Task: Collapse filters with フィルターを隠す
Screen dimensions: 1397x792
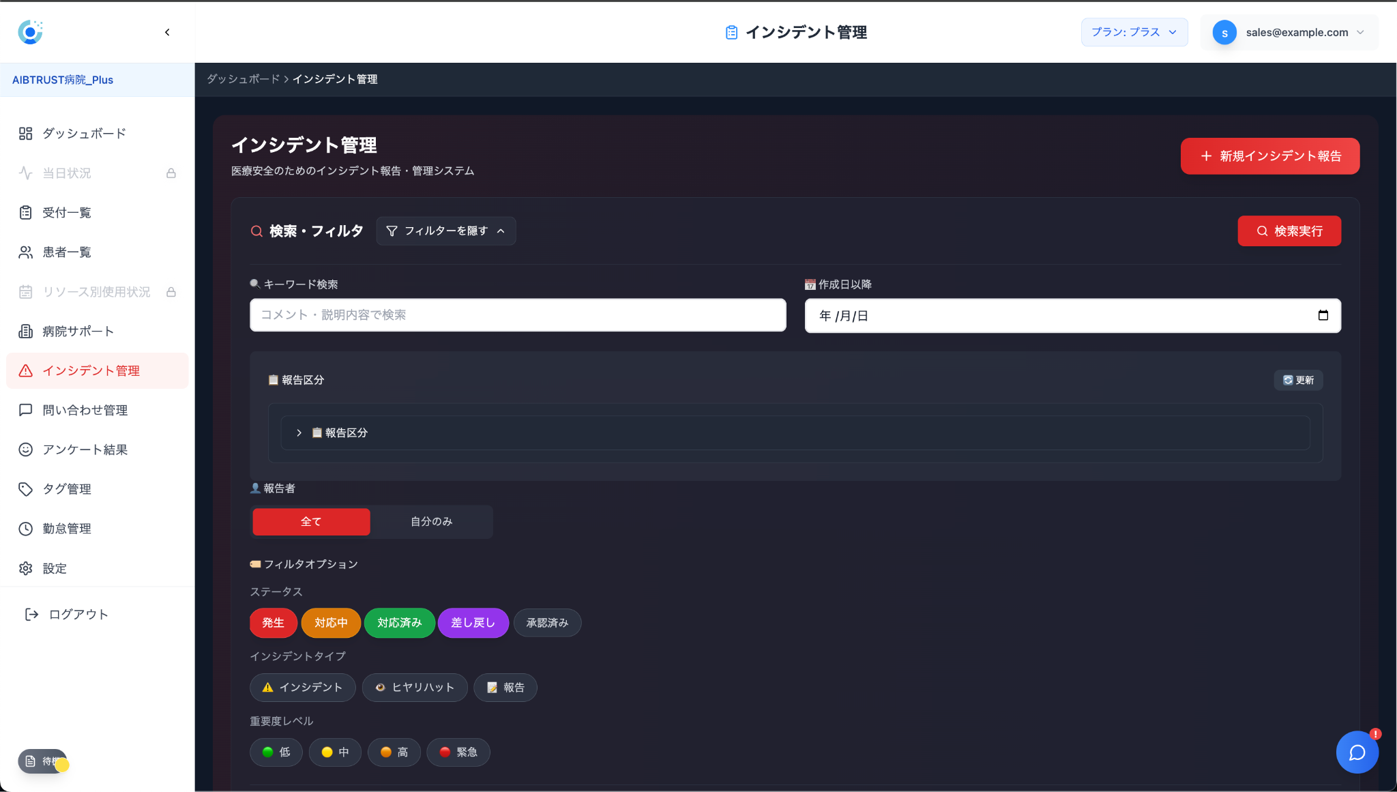Action: point(446,231)
